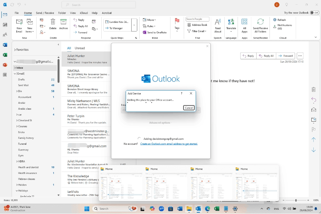The width and height of the screenshot is (321, 214).
Task: Open the iCloud ribbon tab
Action: 84,13
